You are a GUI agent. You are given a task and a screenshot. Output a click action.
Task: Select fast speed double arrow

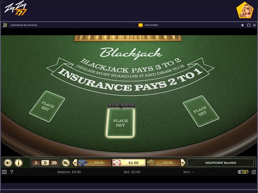click(x=45, y=163)
